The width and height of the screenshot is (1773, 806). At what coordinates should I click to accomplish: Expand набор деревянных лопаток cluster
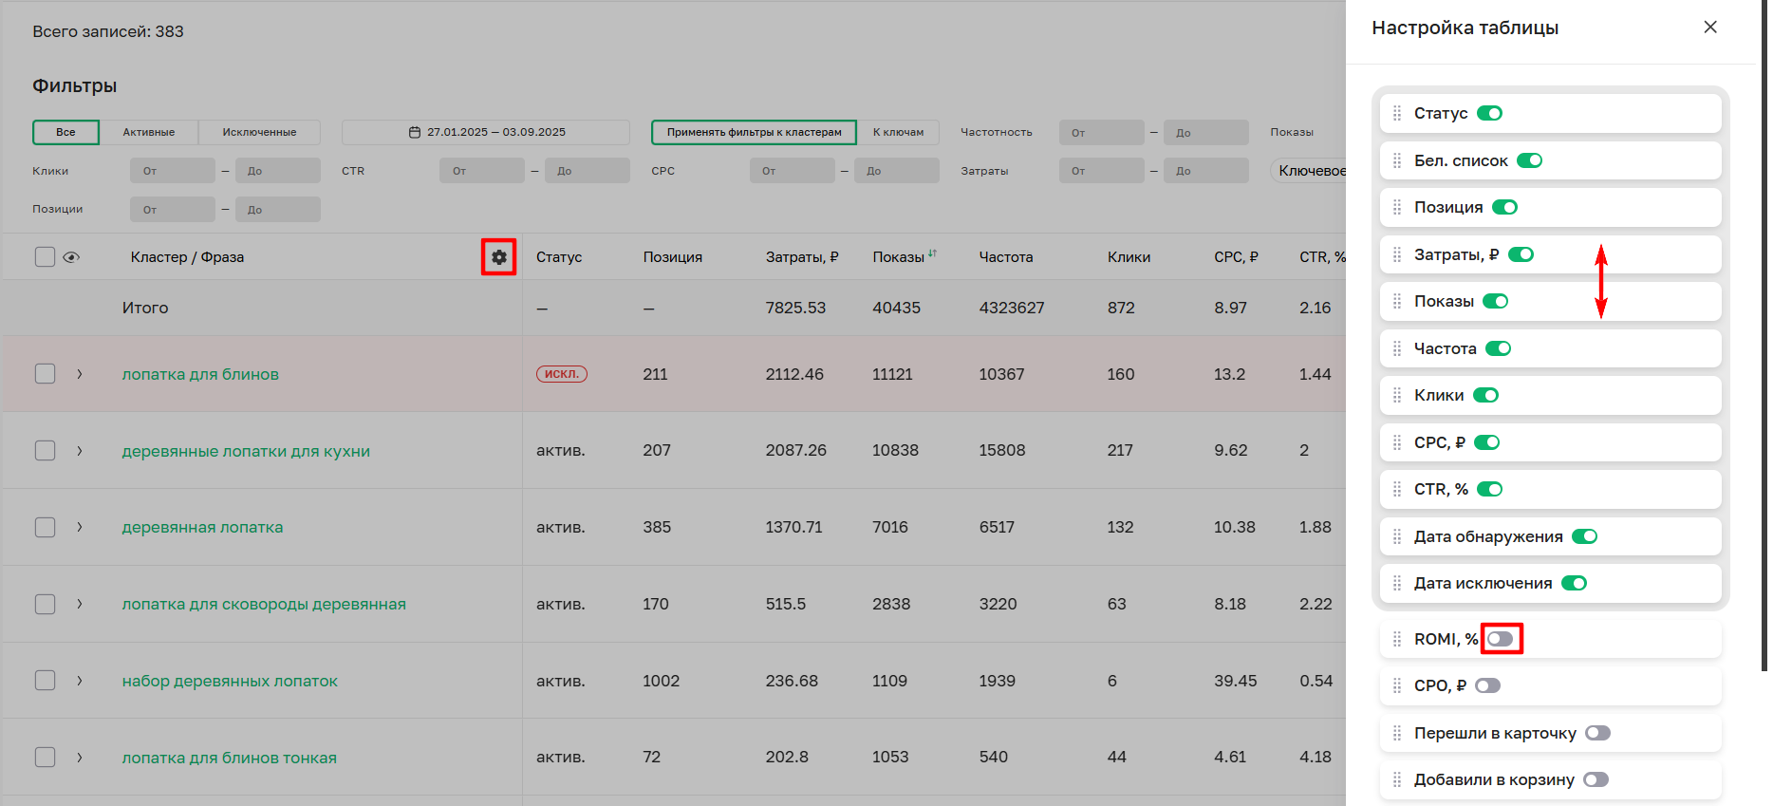(80, 681)
